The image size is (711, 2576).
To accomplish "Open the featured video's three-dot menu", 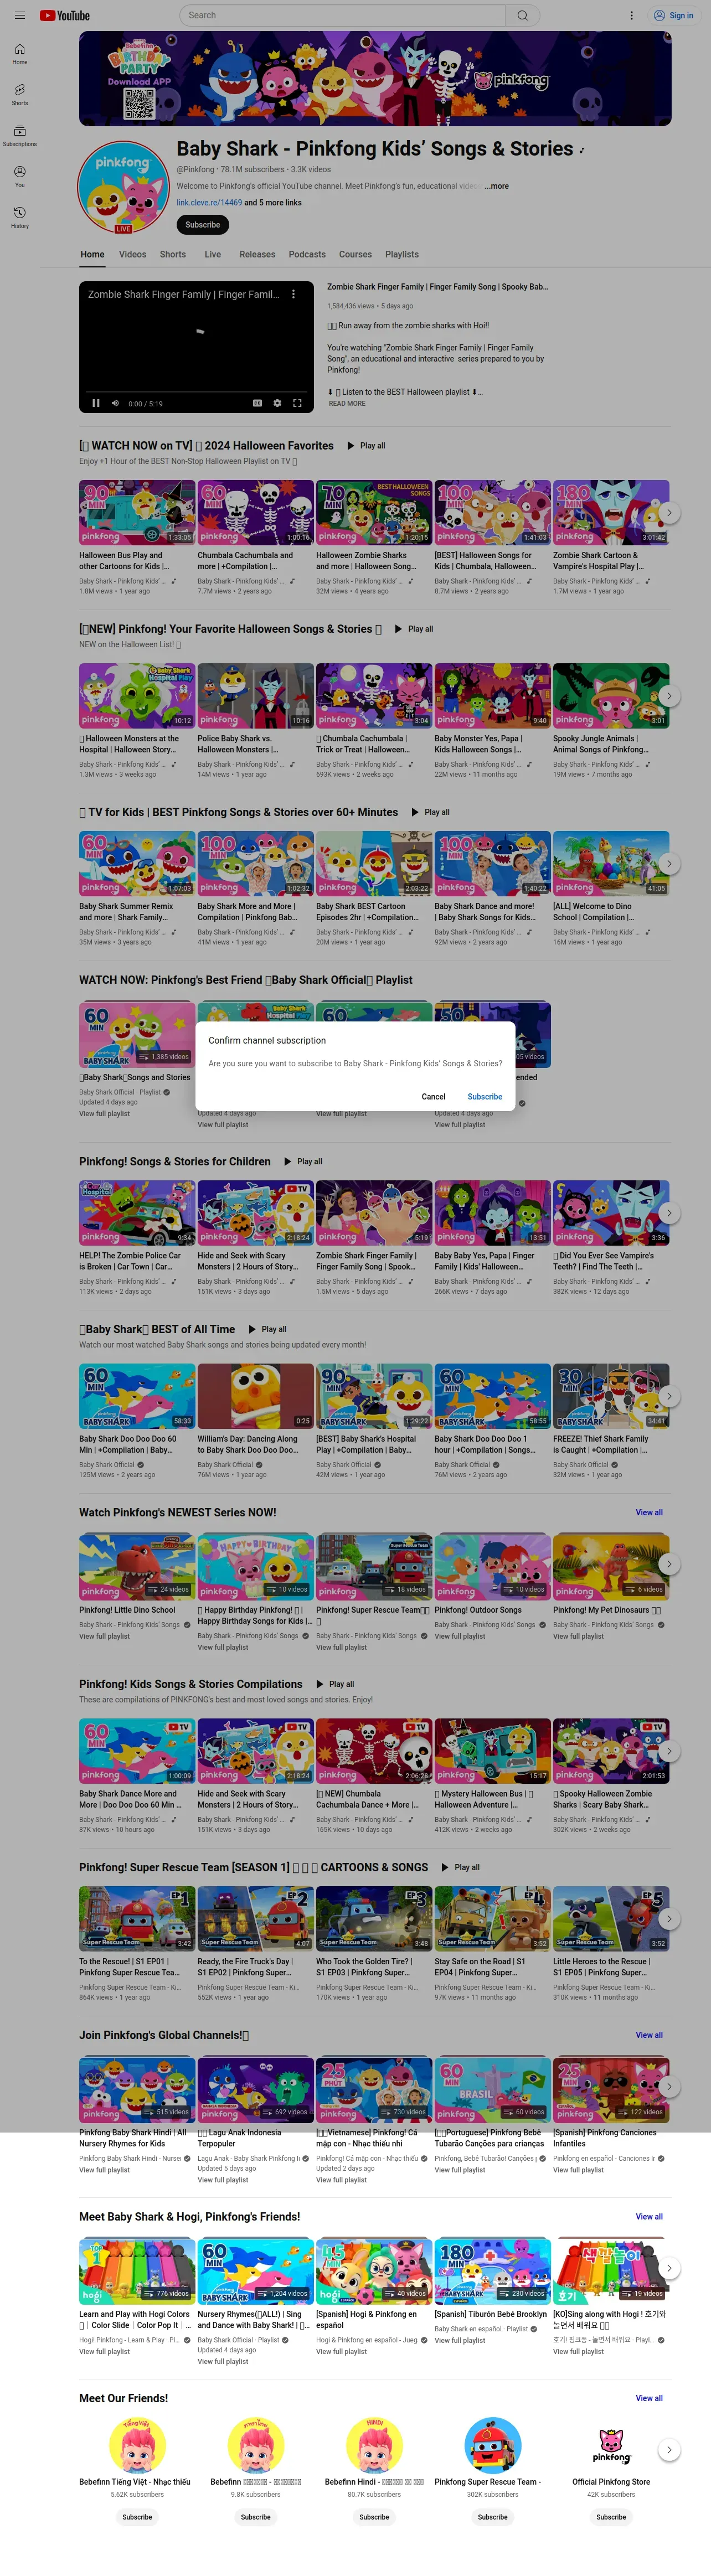I will click(293, 294).
